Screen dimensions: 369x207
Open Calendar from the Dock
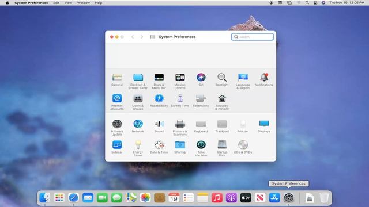coord(174,198)
